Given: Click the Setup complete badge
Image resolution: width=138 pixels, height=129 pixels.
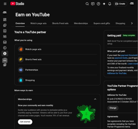Looking at the screenshot, I should [129, 35].
